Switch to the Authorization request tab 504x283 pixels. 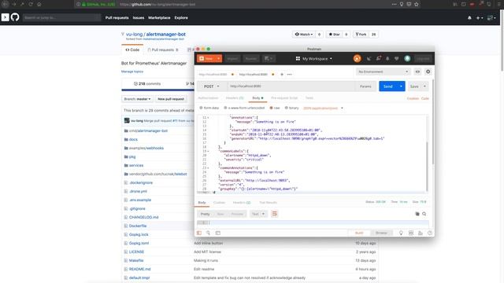click(x=208, y=97)
